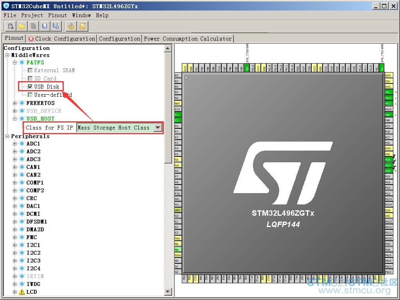Expand the ADC2 tree node
400x300 pixels.
[x=15, y=151]
